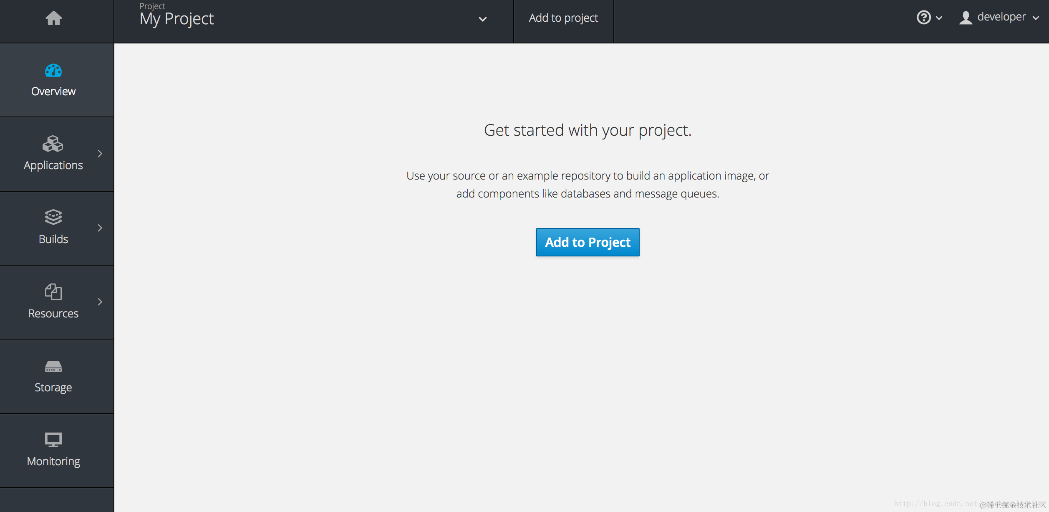Expand the Builds submenu arrow

[x=100, y=228]
